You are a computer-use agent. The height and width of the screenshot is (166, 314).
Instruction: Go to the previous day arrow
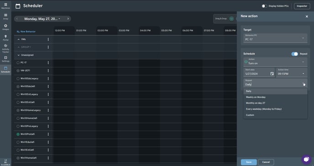(17, 19)
